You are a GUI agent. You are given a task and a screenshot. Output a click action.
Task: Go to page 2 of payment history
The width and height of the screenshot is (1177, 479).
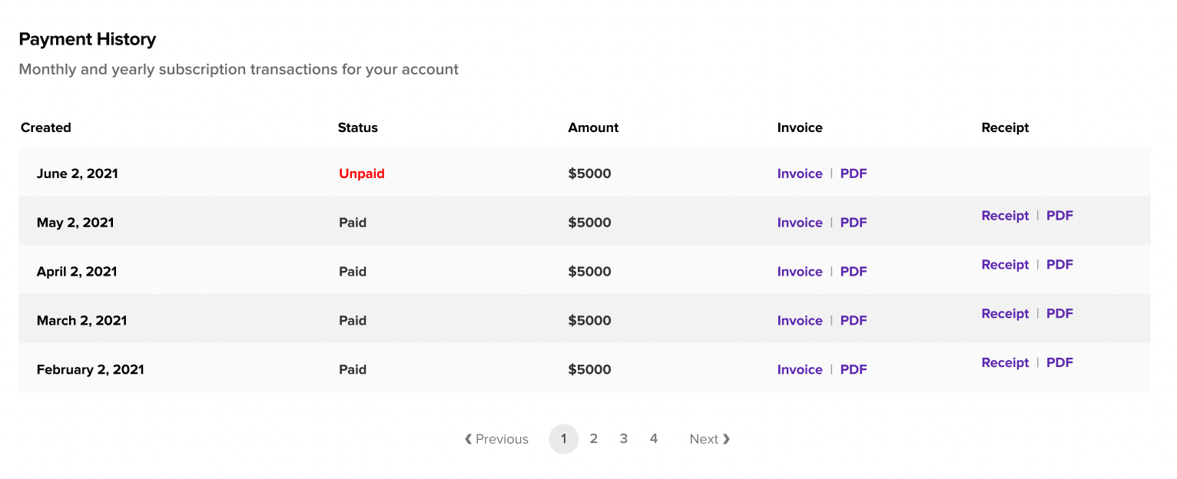[593, 438]
